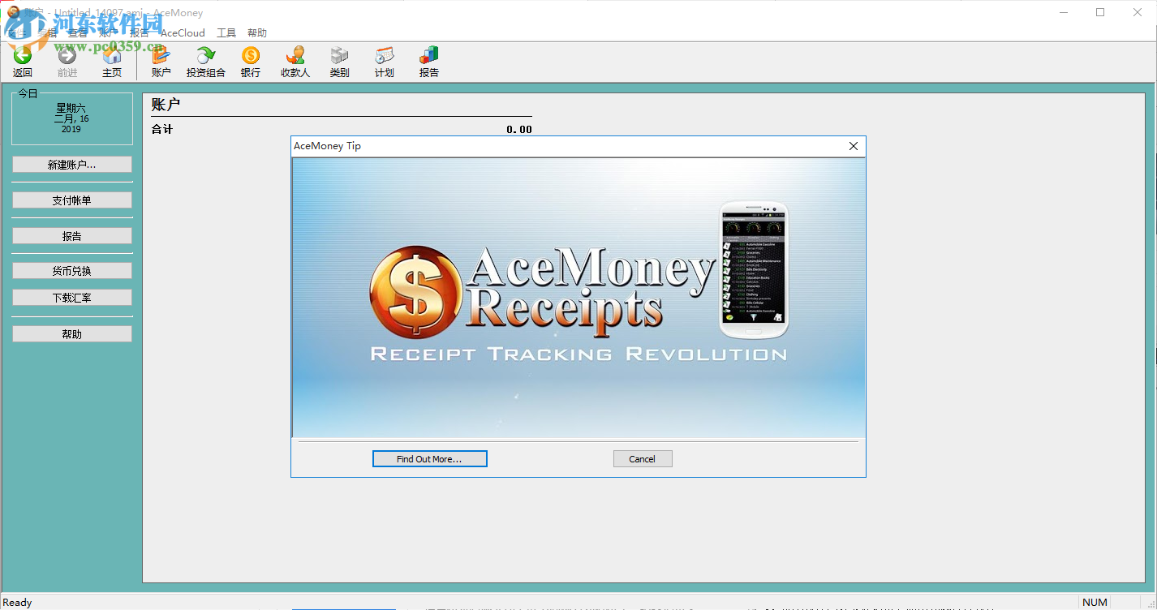
Task: Click the NUM status bar indicator
Action: [x=1095, y=602]
